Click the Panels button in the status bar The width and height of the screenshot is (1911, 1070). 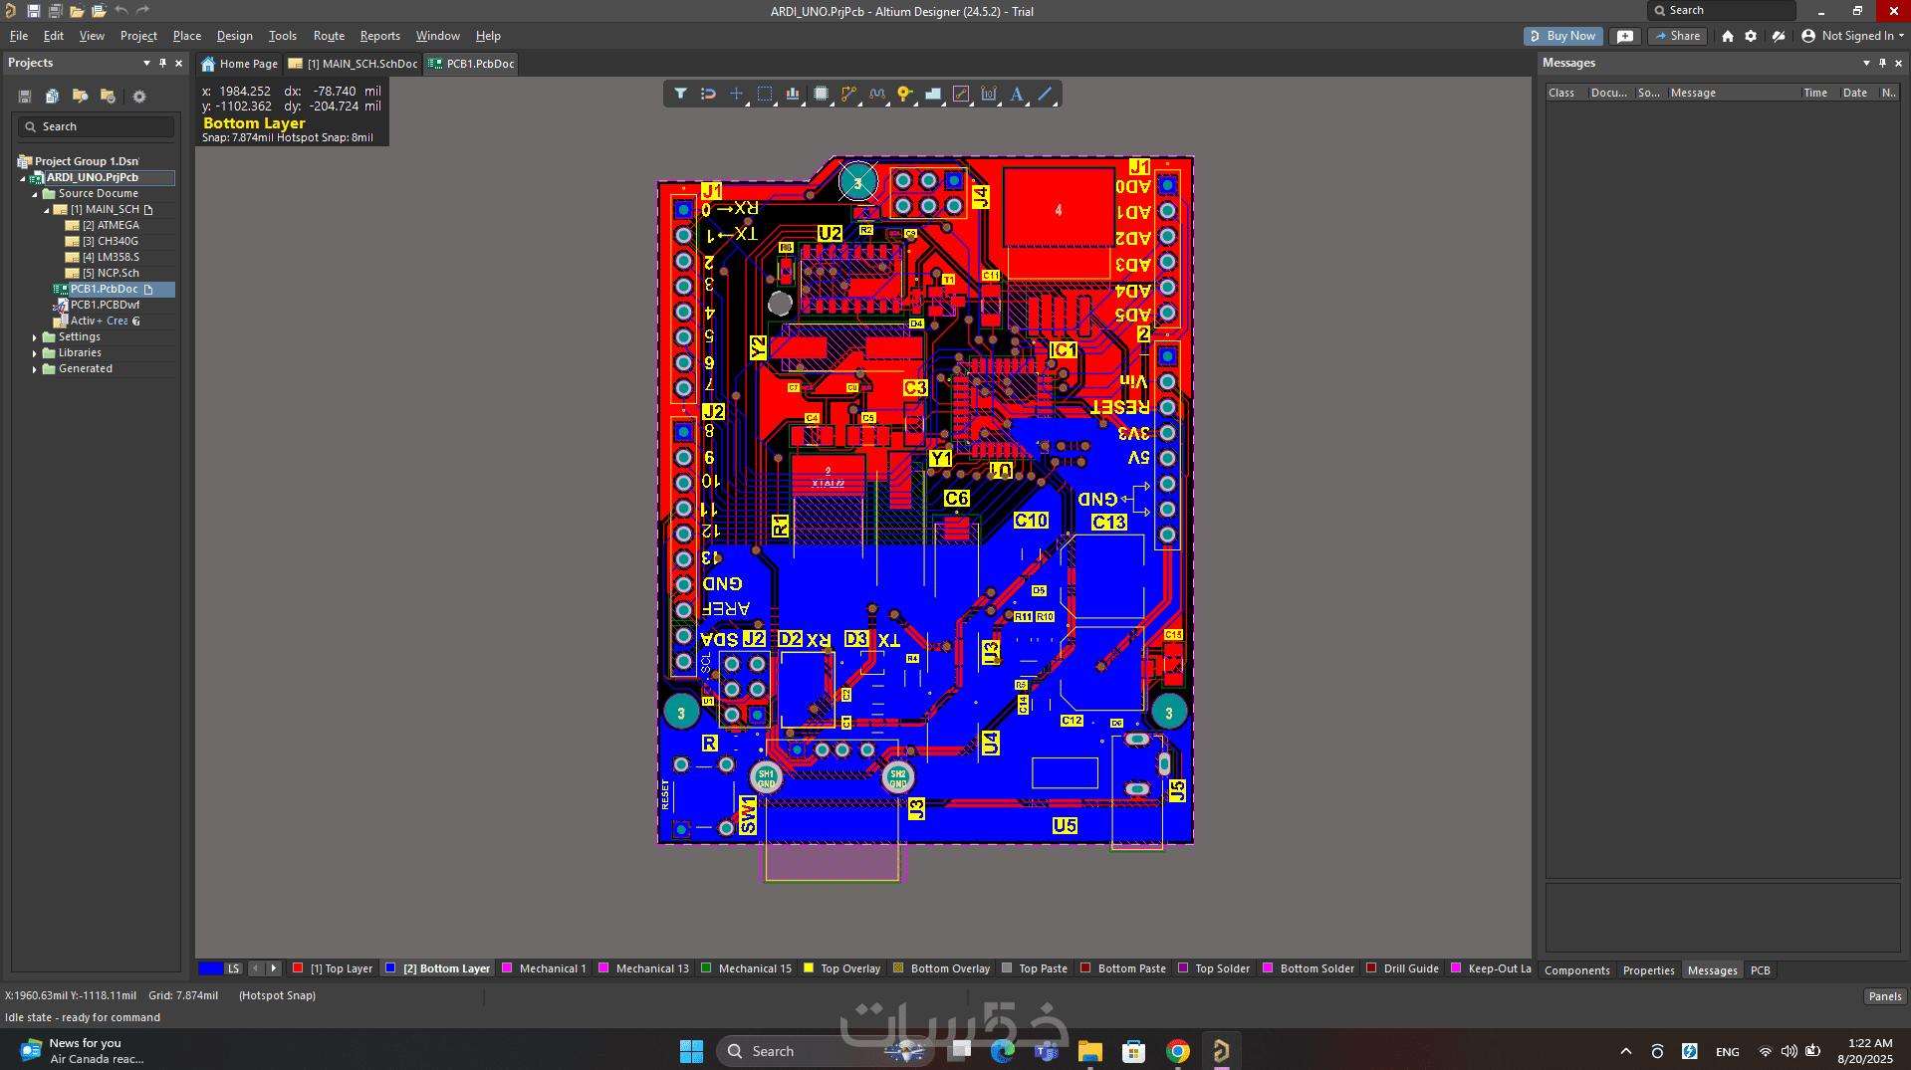[x=1884, y=996]
